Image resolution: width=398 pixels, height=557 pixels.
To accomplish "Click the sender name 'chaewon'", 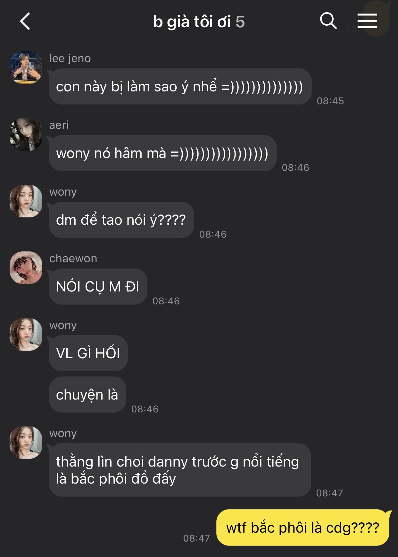I will coord(73,258).
